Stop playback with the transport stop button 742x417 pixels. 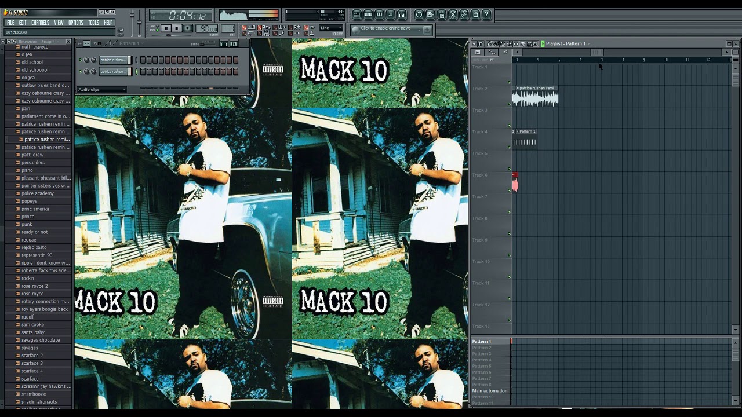click(x=177, y=28)
